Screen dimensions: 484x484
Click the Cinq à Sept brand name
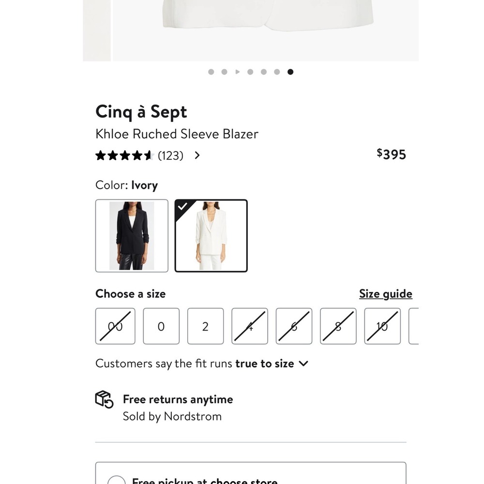pyautogui.click(x=141, y=111)
